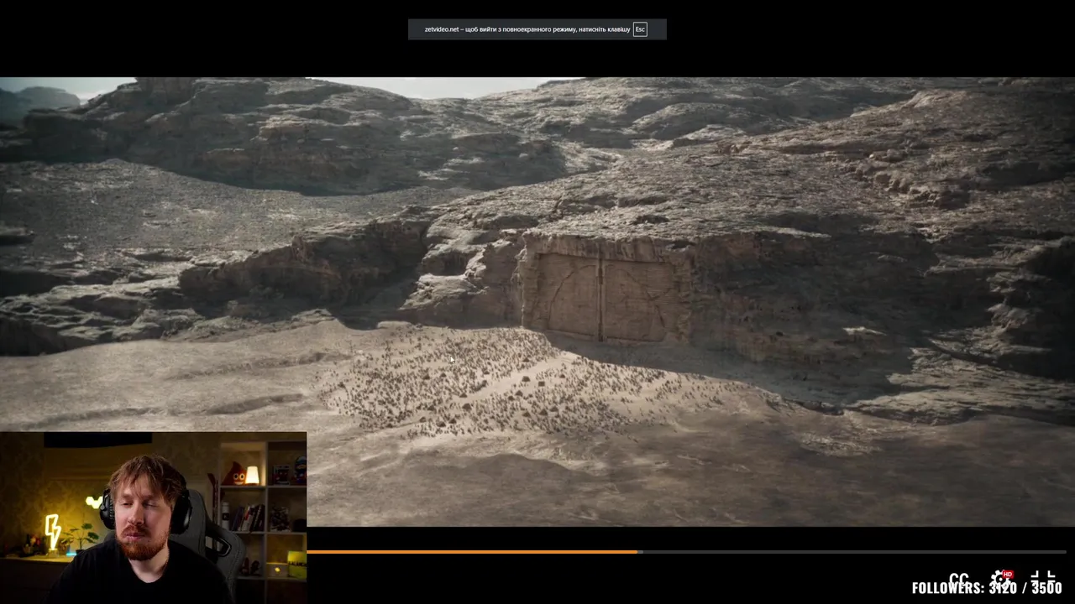The image size is (1075, 604).
Task: Open video quality settings gear with HD badge
Action: [x=1001, y=579]
